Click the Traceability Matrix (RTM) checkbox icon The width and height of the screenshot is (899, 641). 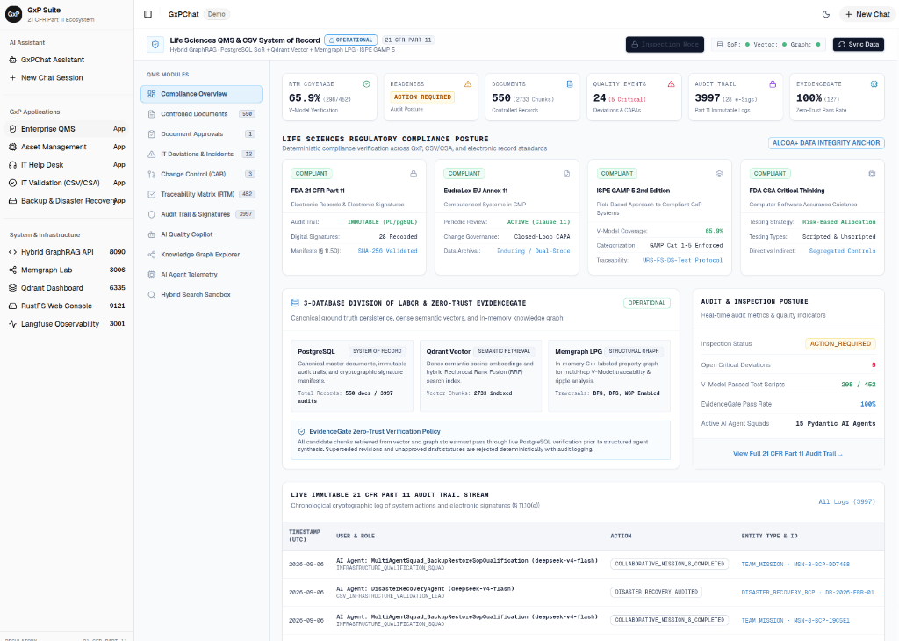coord(151,194)
